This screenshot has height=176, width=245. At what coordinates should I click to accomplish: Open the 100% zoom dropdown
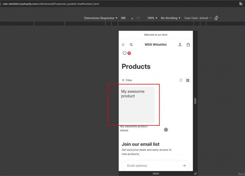click(152, 18)
